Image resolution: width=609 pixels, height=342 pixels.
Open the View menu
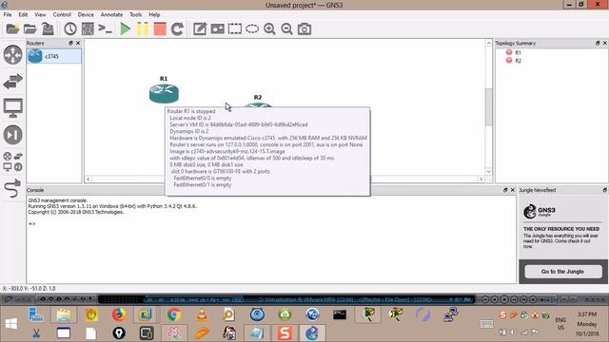40,14
